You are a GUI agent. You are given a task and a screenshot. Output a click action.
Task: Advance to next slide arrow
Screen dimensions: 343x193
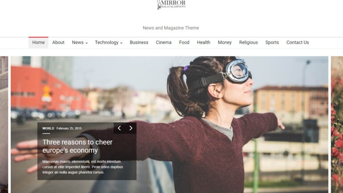click(131, 128)
